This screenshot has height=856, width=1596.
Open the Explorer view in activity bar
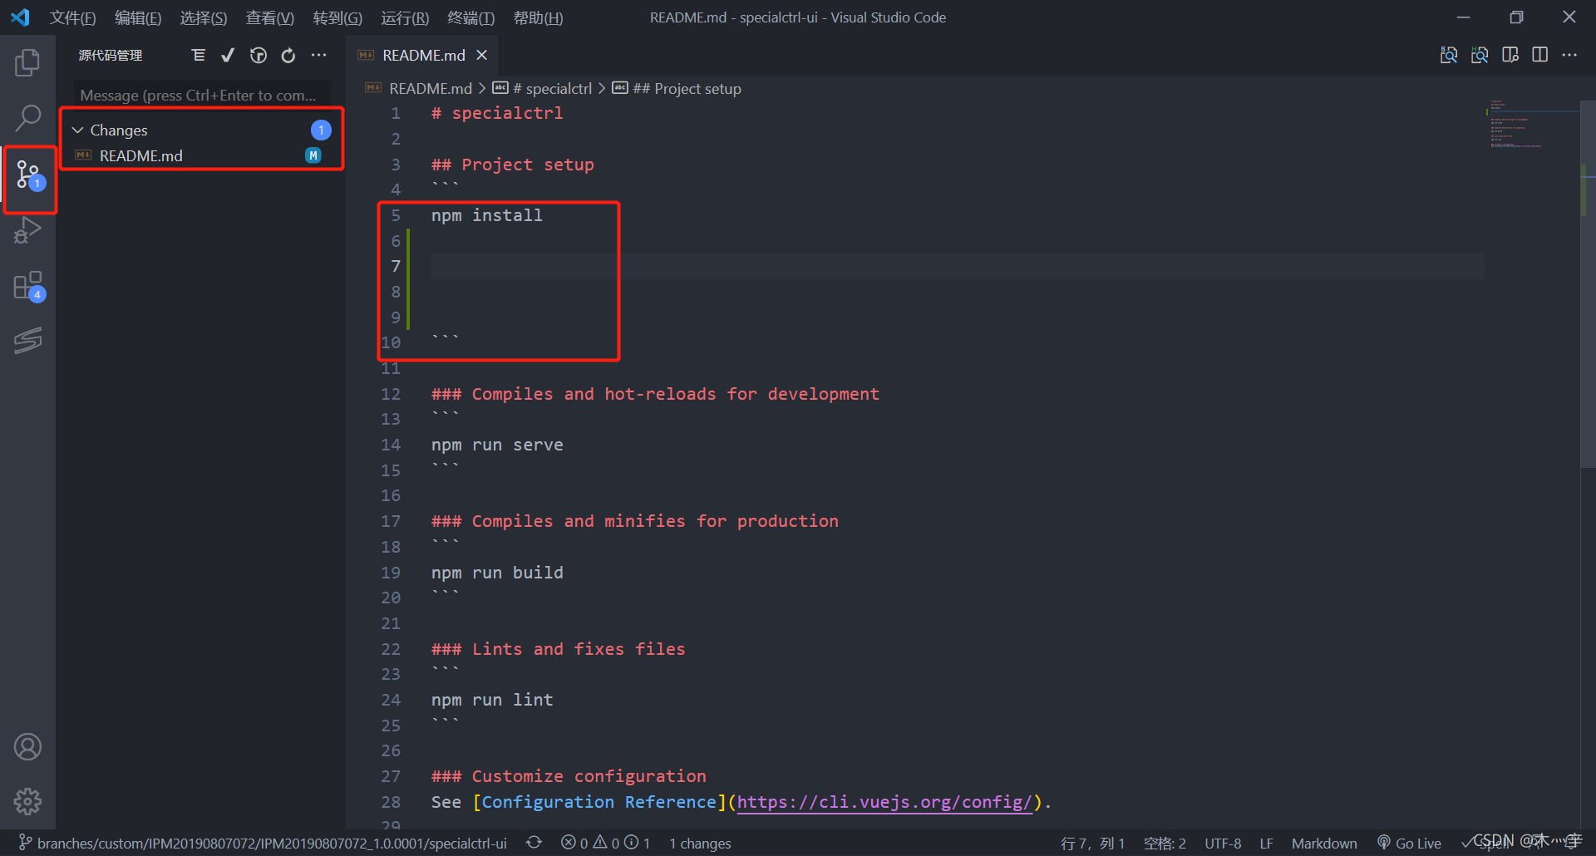click(27, 62)
